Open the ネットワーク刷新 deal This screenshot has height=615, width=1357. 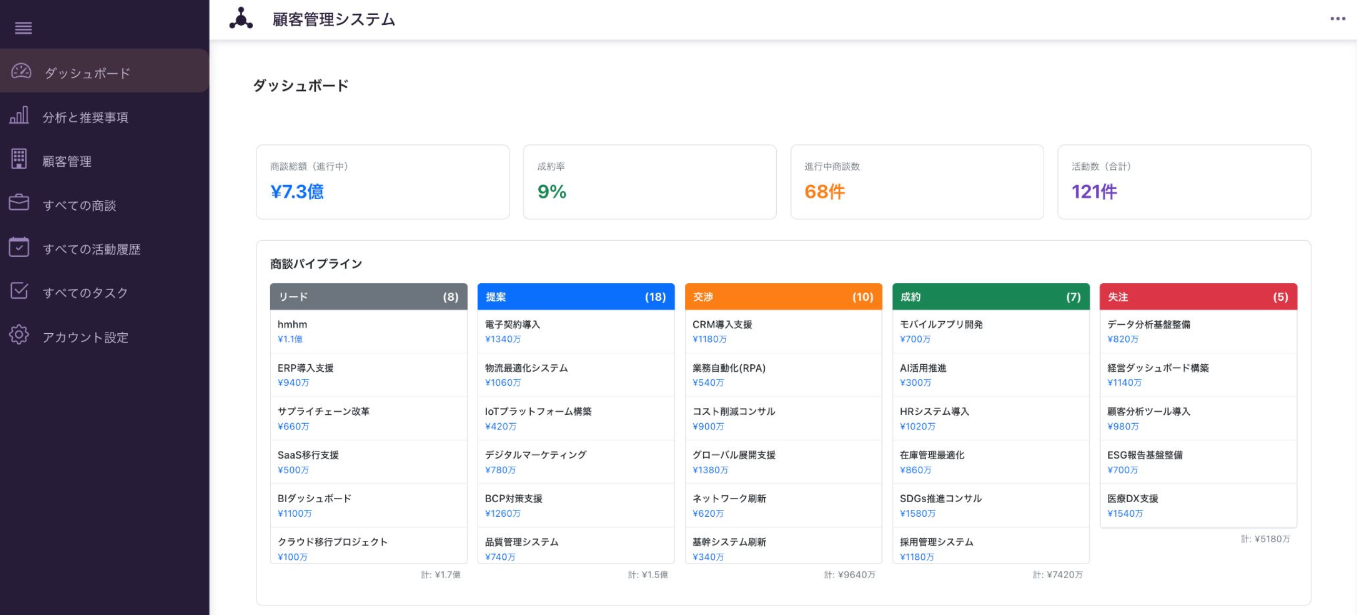click(783, 505)
